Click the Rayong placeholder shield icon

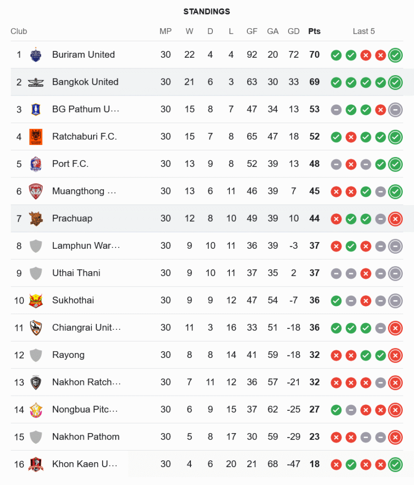pos(35,355)
